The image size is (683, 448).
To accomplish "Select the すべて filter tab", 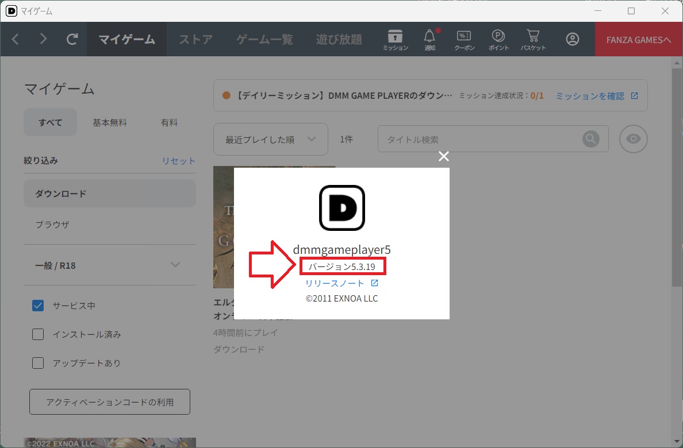I will coord(51,122).
